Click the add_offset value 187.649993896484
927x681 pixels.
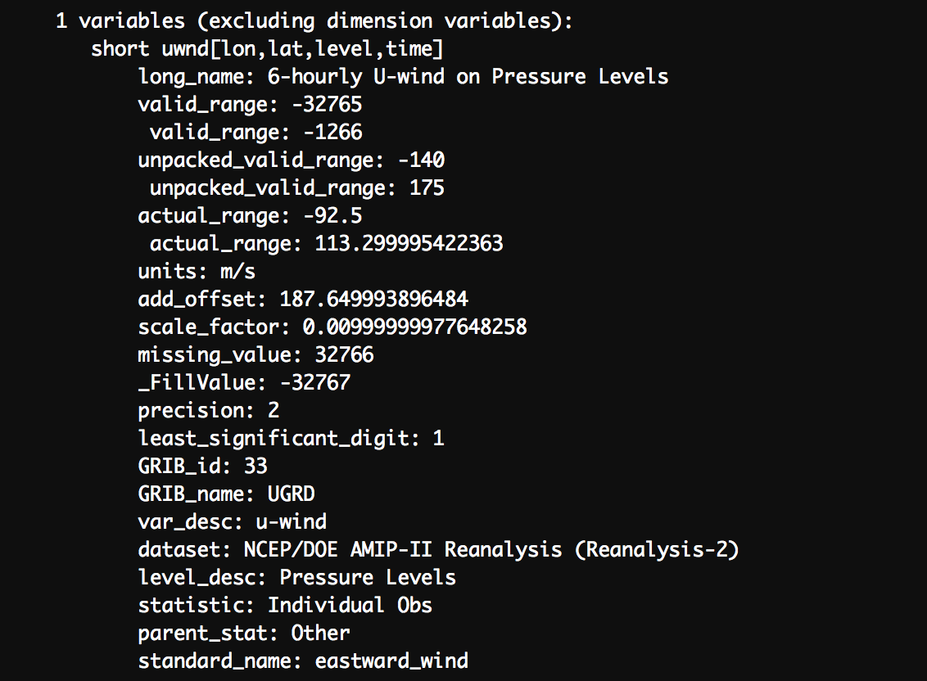pyautogui.click(x=373, y=300)
